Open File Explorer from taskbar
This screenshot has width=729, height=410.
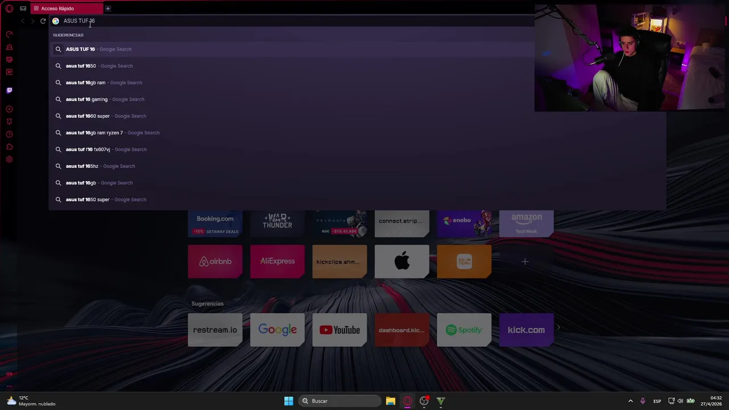391,401
